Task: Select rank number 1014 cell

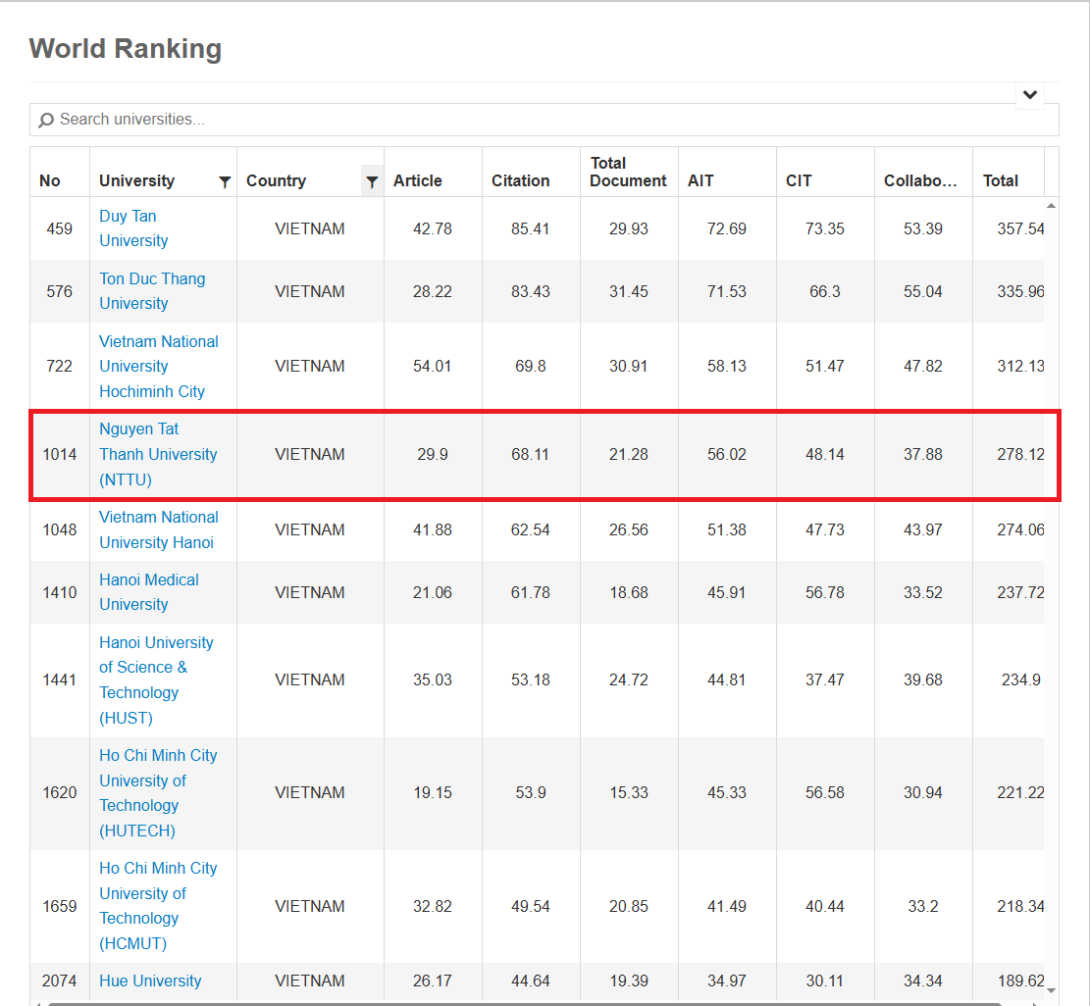Action: 60,454
